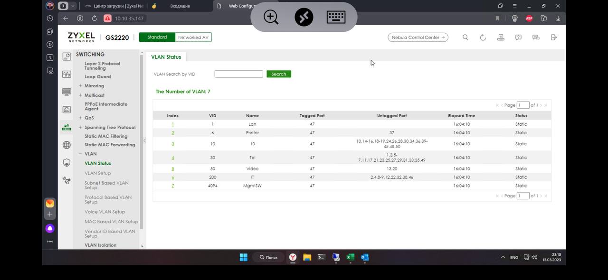Screen dimensions: 608x280
Task: Click the red insecure site warning icon
Action: pos(107,19)
